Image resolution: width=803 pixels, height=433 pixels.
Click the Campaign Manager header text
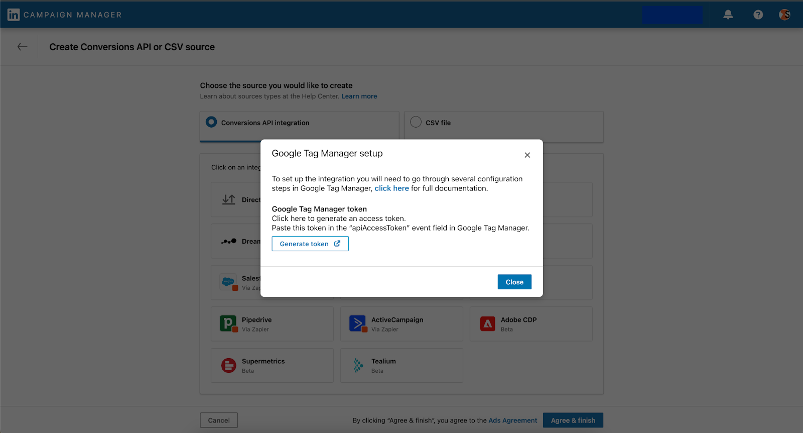tap(73, 15)
